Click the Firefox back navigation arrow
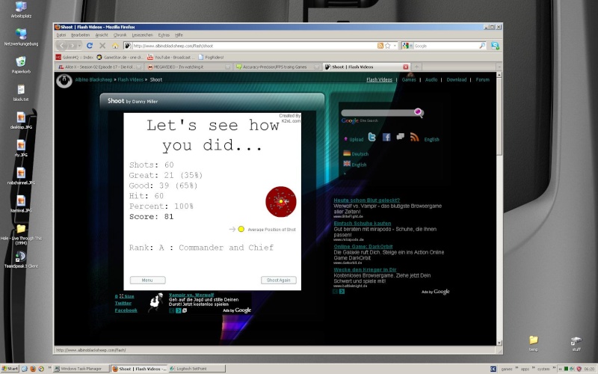The height and width of the screenshot is (374, 598). [62, 46]
